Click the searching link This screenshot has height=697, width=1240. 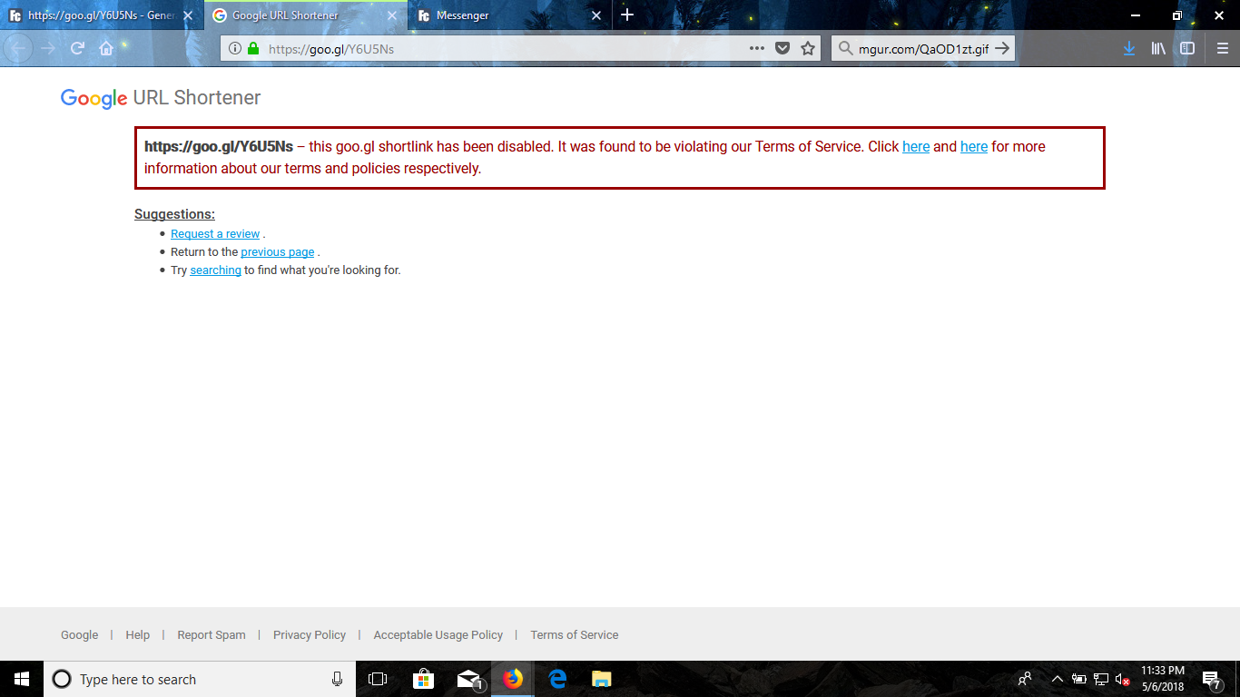[215, 270]
